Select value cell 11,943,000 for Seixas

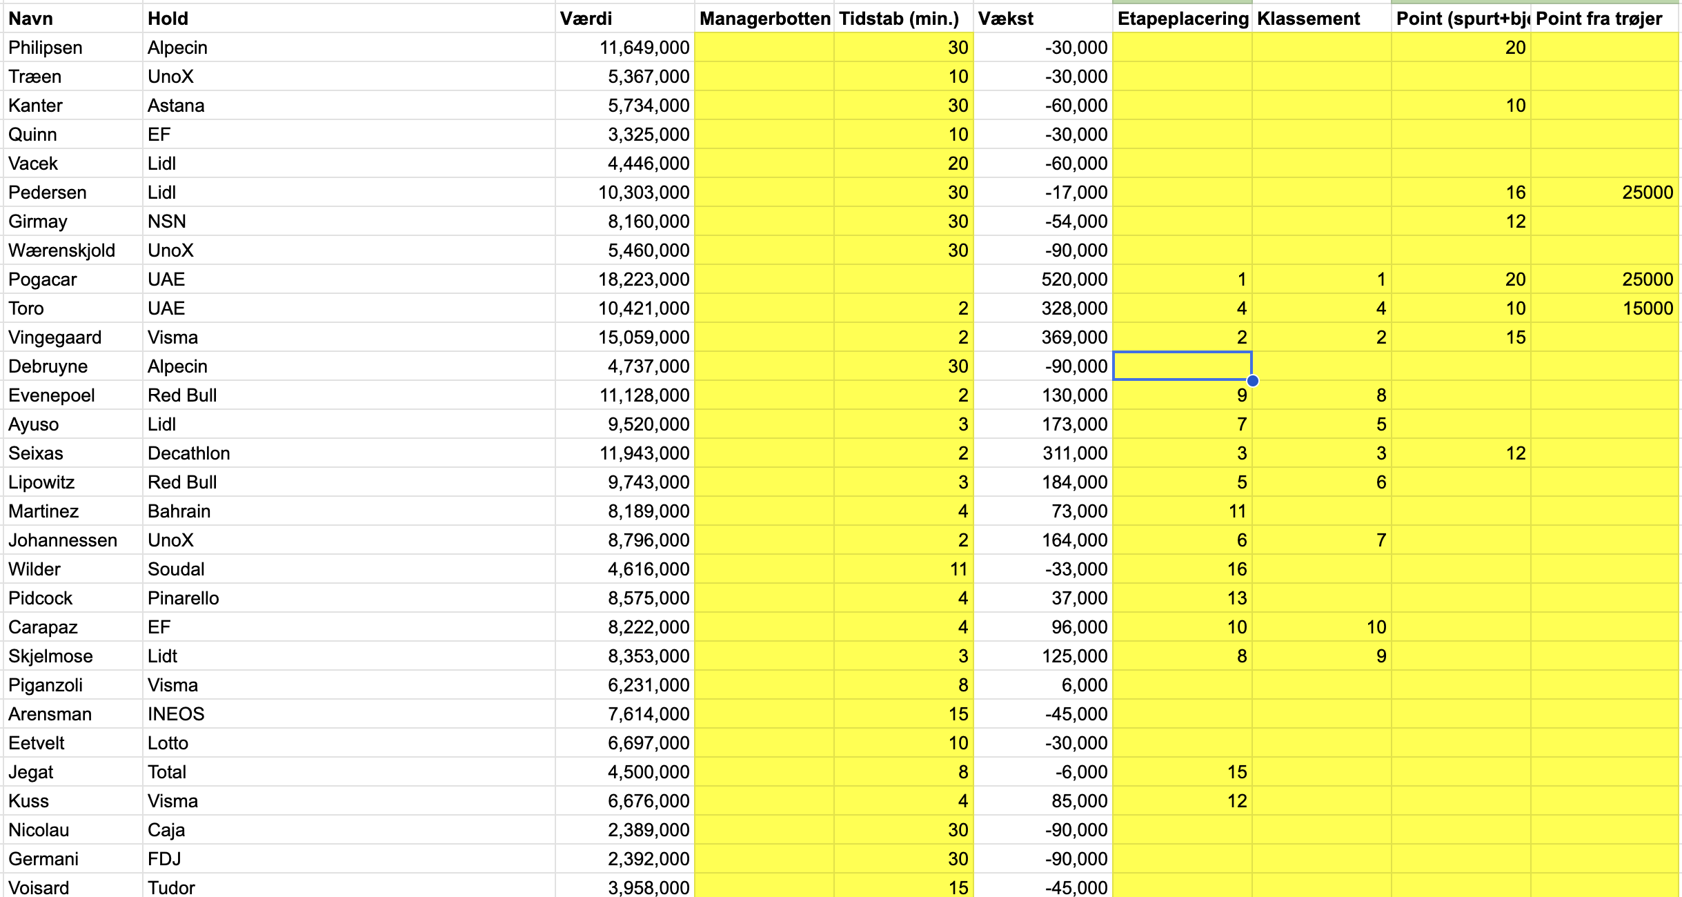625,453
